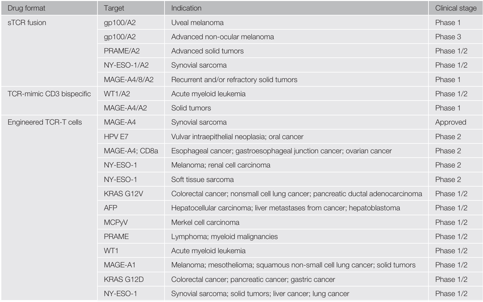Select the "Engineered TCR-T cells" cell
This screenshot has width=483, height=302.
(45, 122)
